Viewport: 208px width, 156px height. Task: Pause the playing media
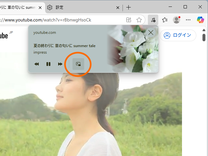pos(48,64)
